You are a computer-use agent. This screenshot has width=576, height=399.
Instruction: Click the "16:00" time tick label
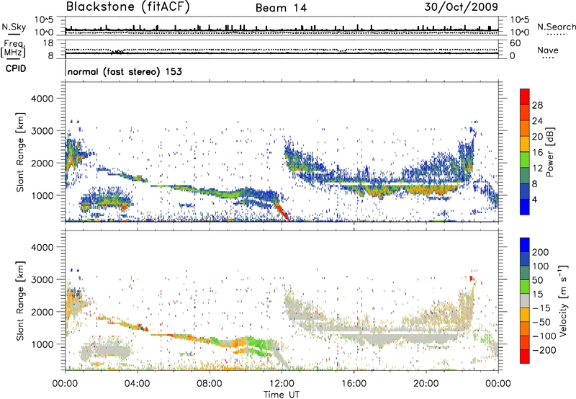click(354, 384)
